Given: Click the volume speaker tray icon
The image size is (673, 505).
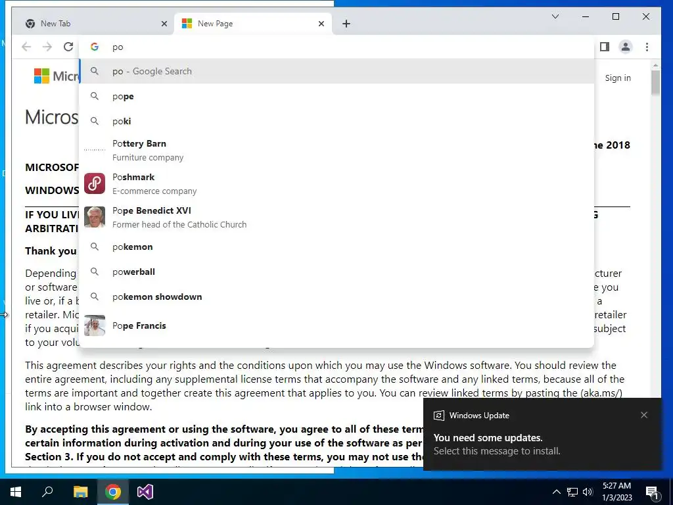Looking at the screenshot, I should point(588,492).
